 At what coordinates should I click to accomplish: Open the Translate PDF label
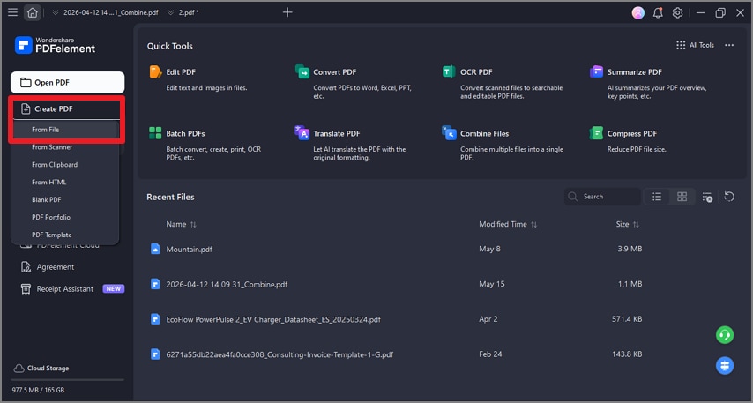pos(337,133)
